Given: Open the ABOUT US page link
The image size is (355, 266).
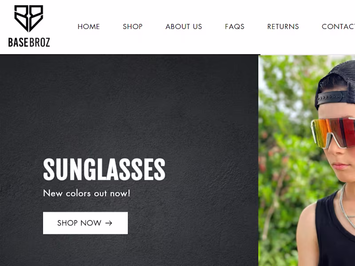Looking at the screenshot, I should (184, 27).
